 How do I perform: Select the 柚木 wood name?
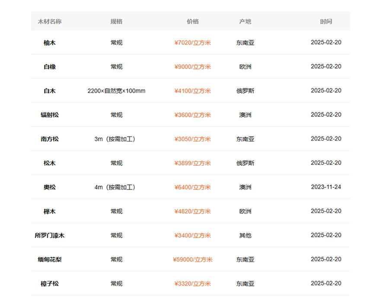50,43
